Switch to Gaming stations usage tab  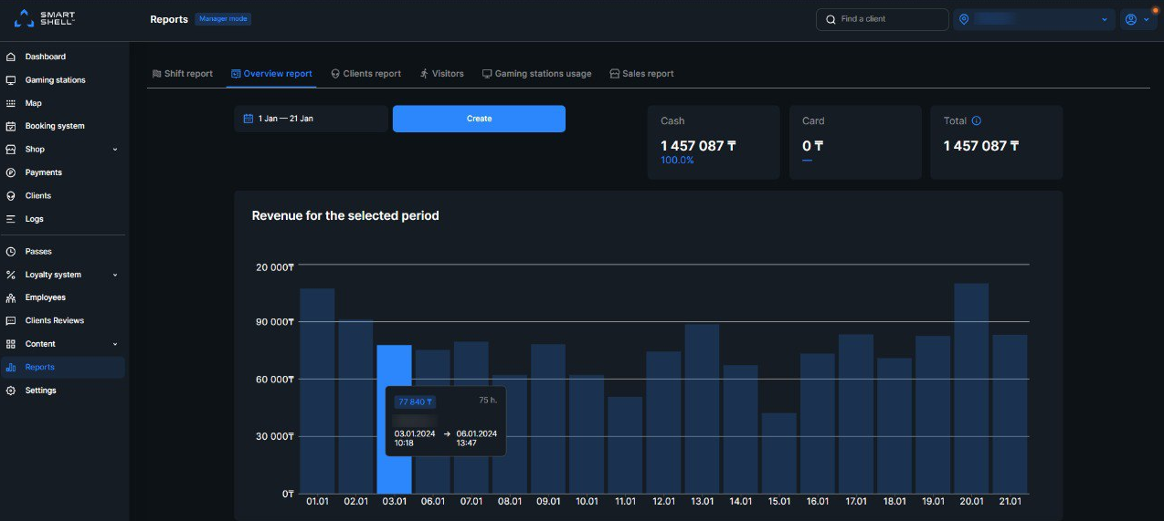click(x=536, y=74)
